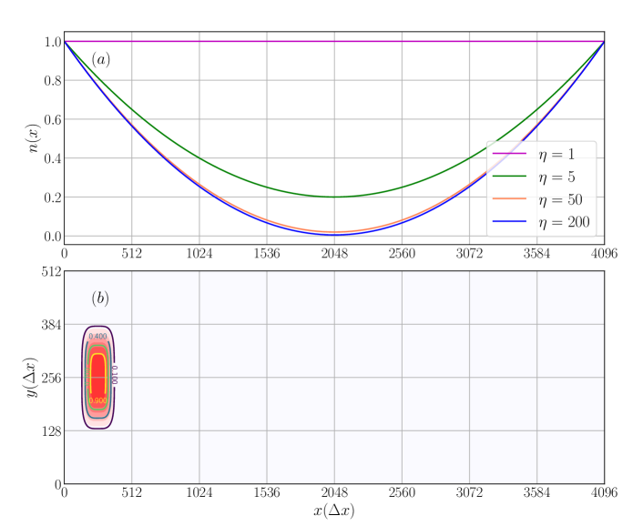Screen dimensions: 643x526
Task: Click the blue line sample in the legend
Action: coord(509,221)
